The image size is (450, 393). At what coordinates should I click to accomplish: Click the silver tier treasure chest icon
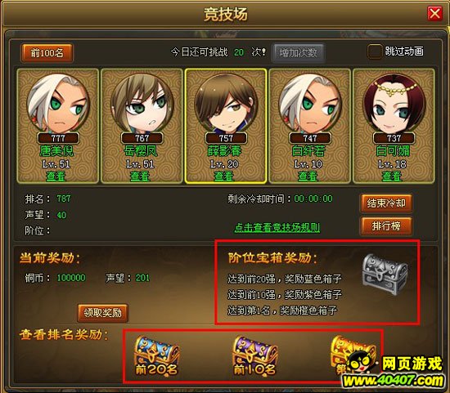(385, 275)
